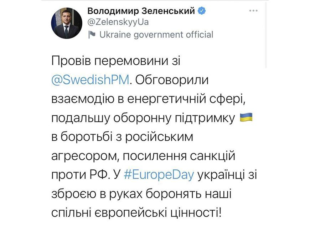Click the text 'подальшу оборонну підтримку'
This screenshot has height=225, width=310.
(144, 119)
